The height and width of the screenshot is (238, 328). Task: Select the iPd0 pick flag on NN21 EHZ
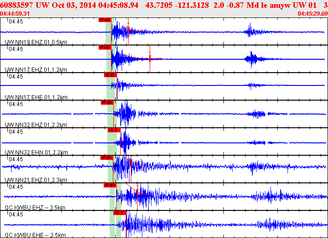(107, 158)
